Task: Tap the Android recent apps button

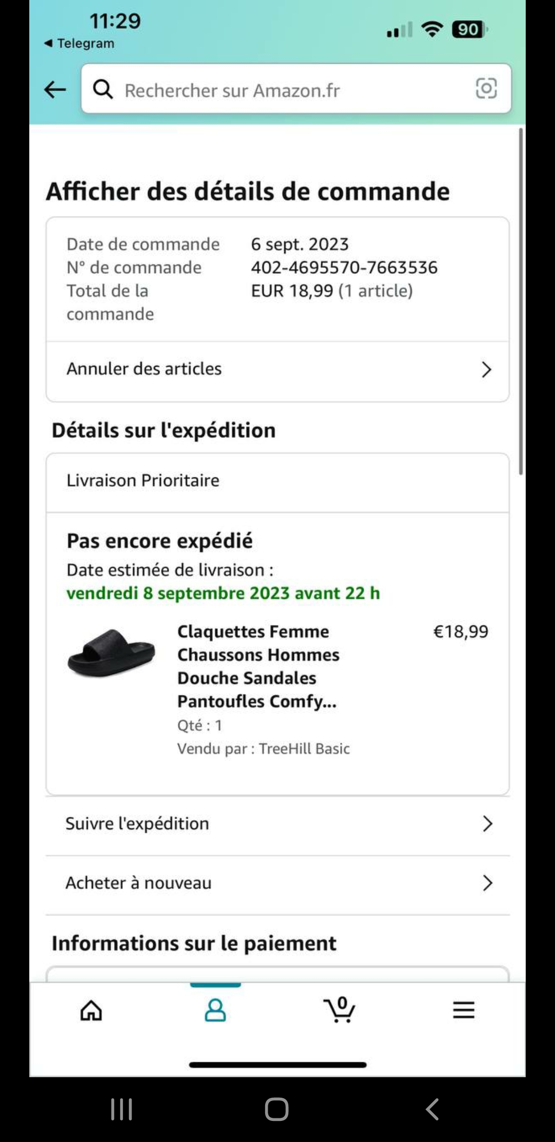Action: pos(122,1109)
